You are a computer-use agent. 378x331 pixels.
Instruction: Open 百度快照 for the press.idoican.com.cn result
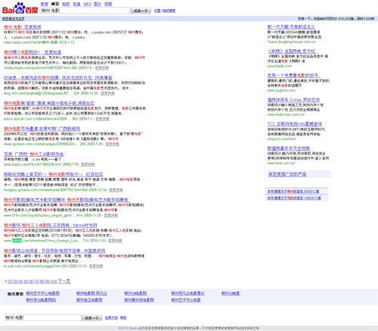tap(102, 119)
